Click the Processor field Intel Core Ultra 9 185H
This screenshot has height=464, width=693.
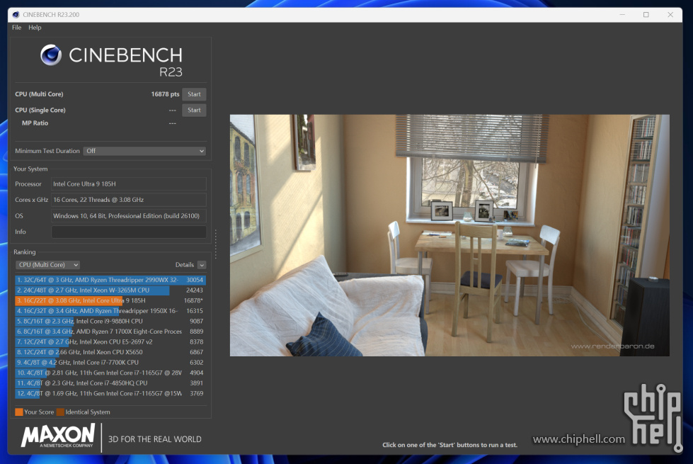(x=129, y=184)
